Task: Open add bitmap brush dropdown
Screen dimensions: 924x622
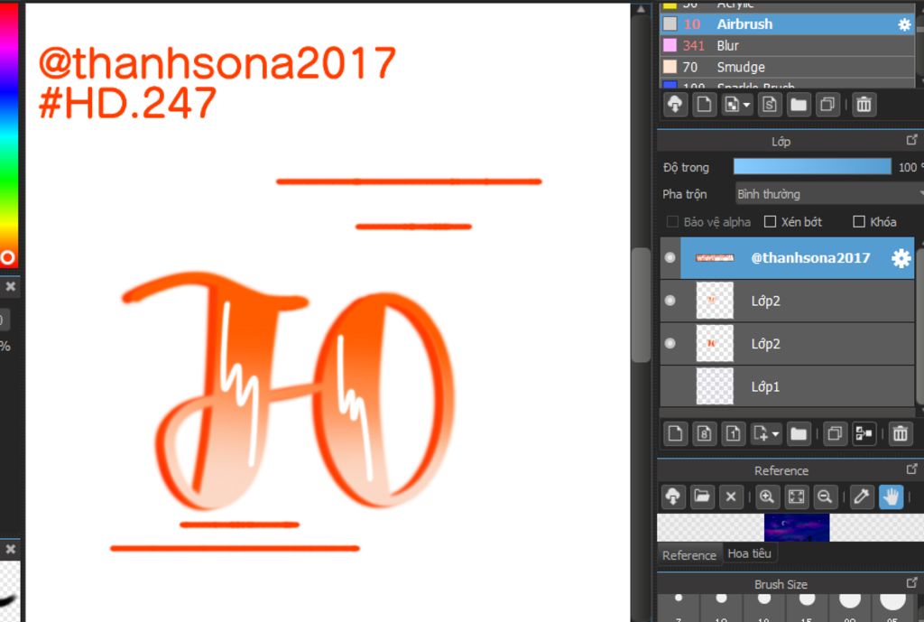Action: pos(737,105)
